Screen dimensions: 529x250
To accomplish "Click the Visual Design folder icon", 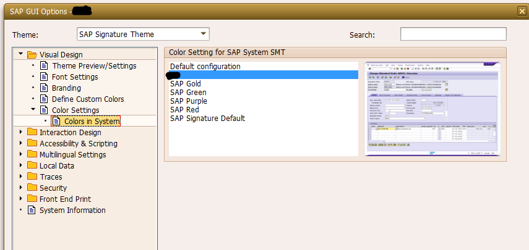I will 32,55.
